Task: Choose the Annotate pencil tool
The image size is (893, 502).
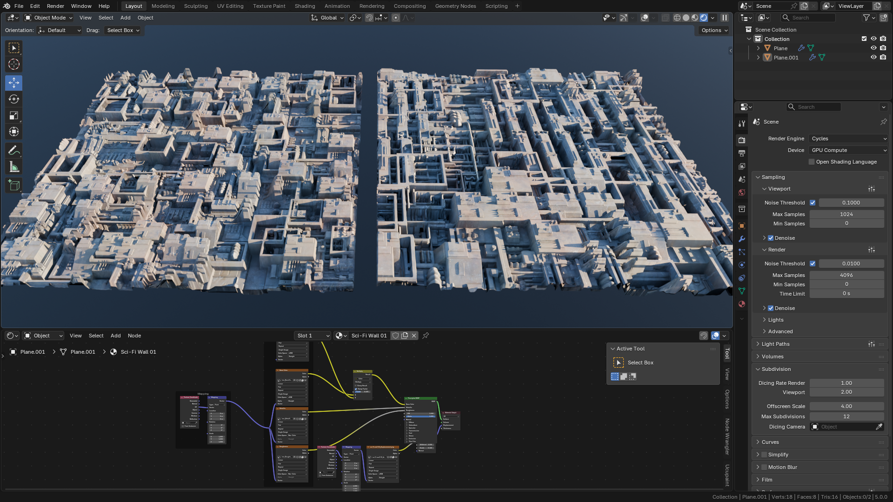Action: pyautogui.click(x=14, y=151)
